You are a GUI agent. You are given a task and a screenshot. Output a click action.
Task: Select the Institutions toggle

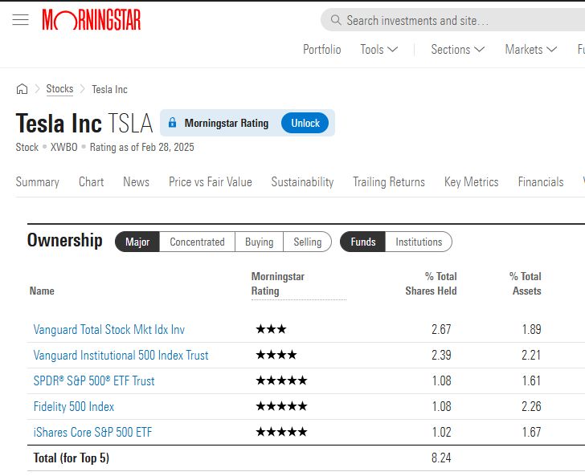coord(419,242)
